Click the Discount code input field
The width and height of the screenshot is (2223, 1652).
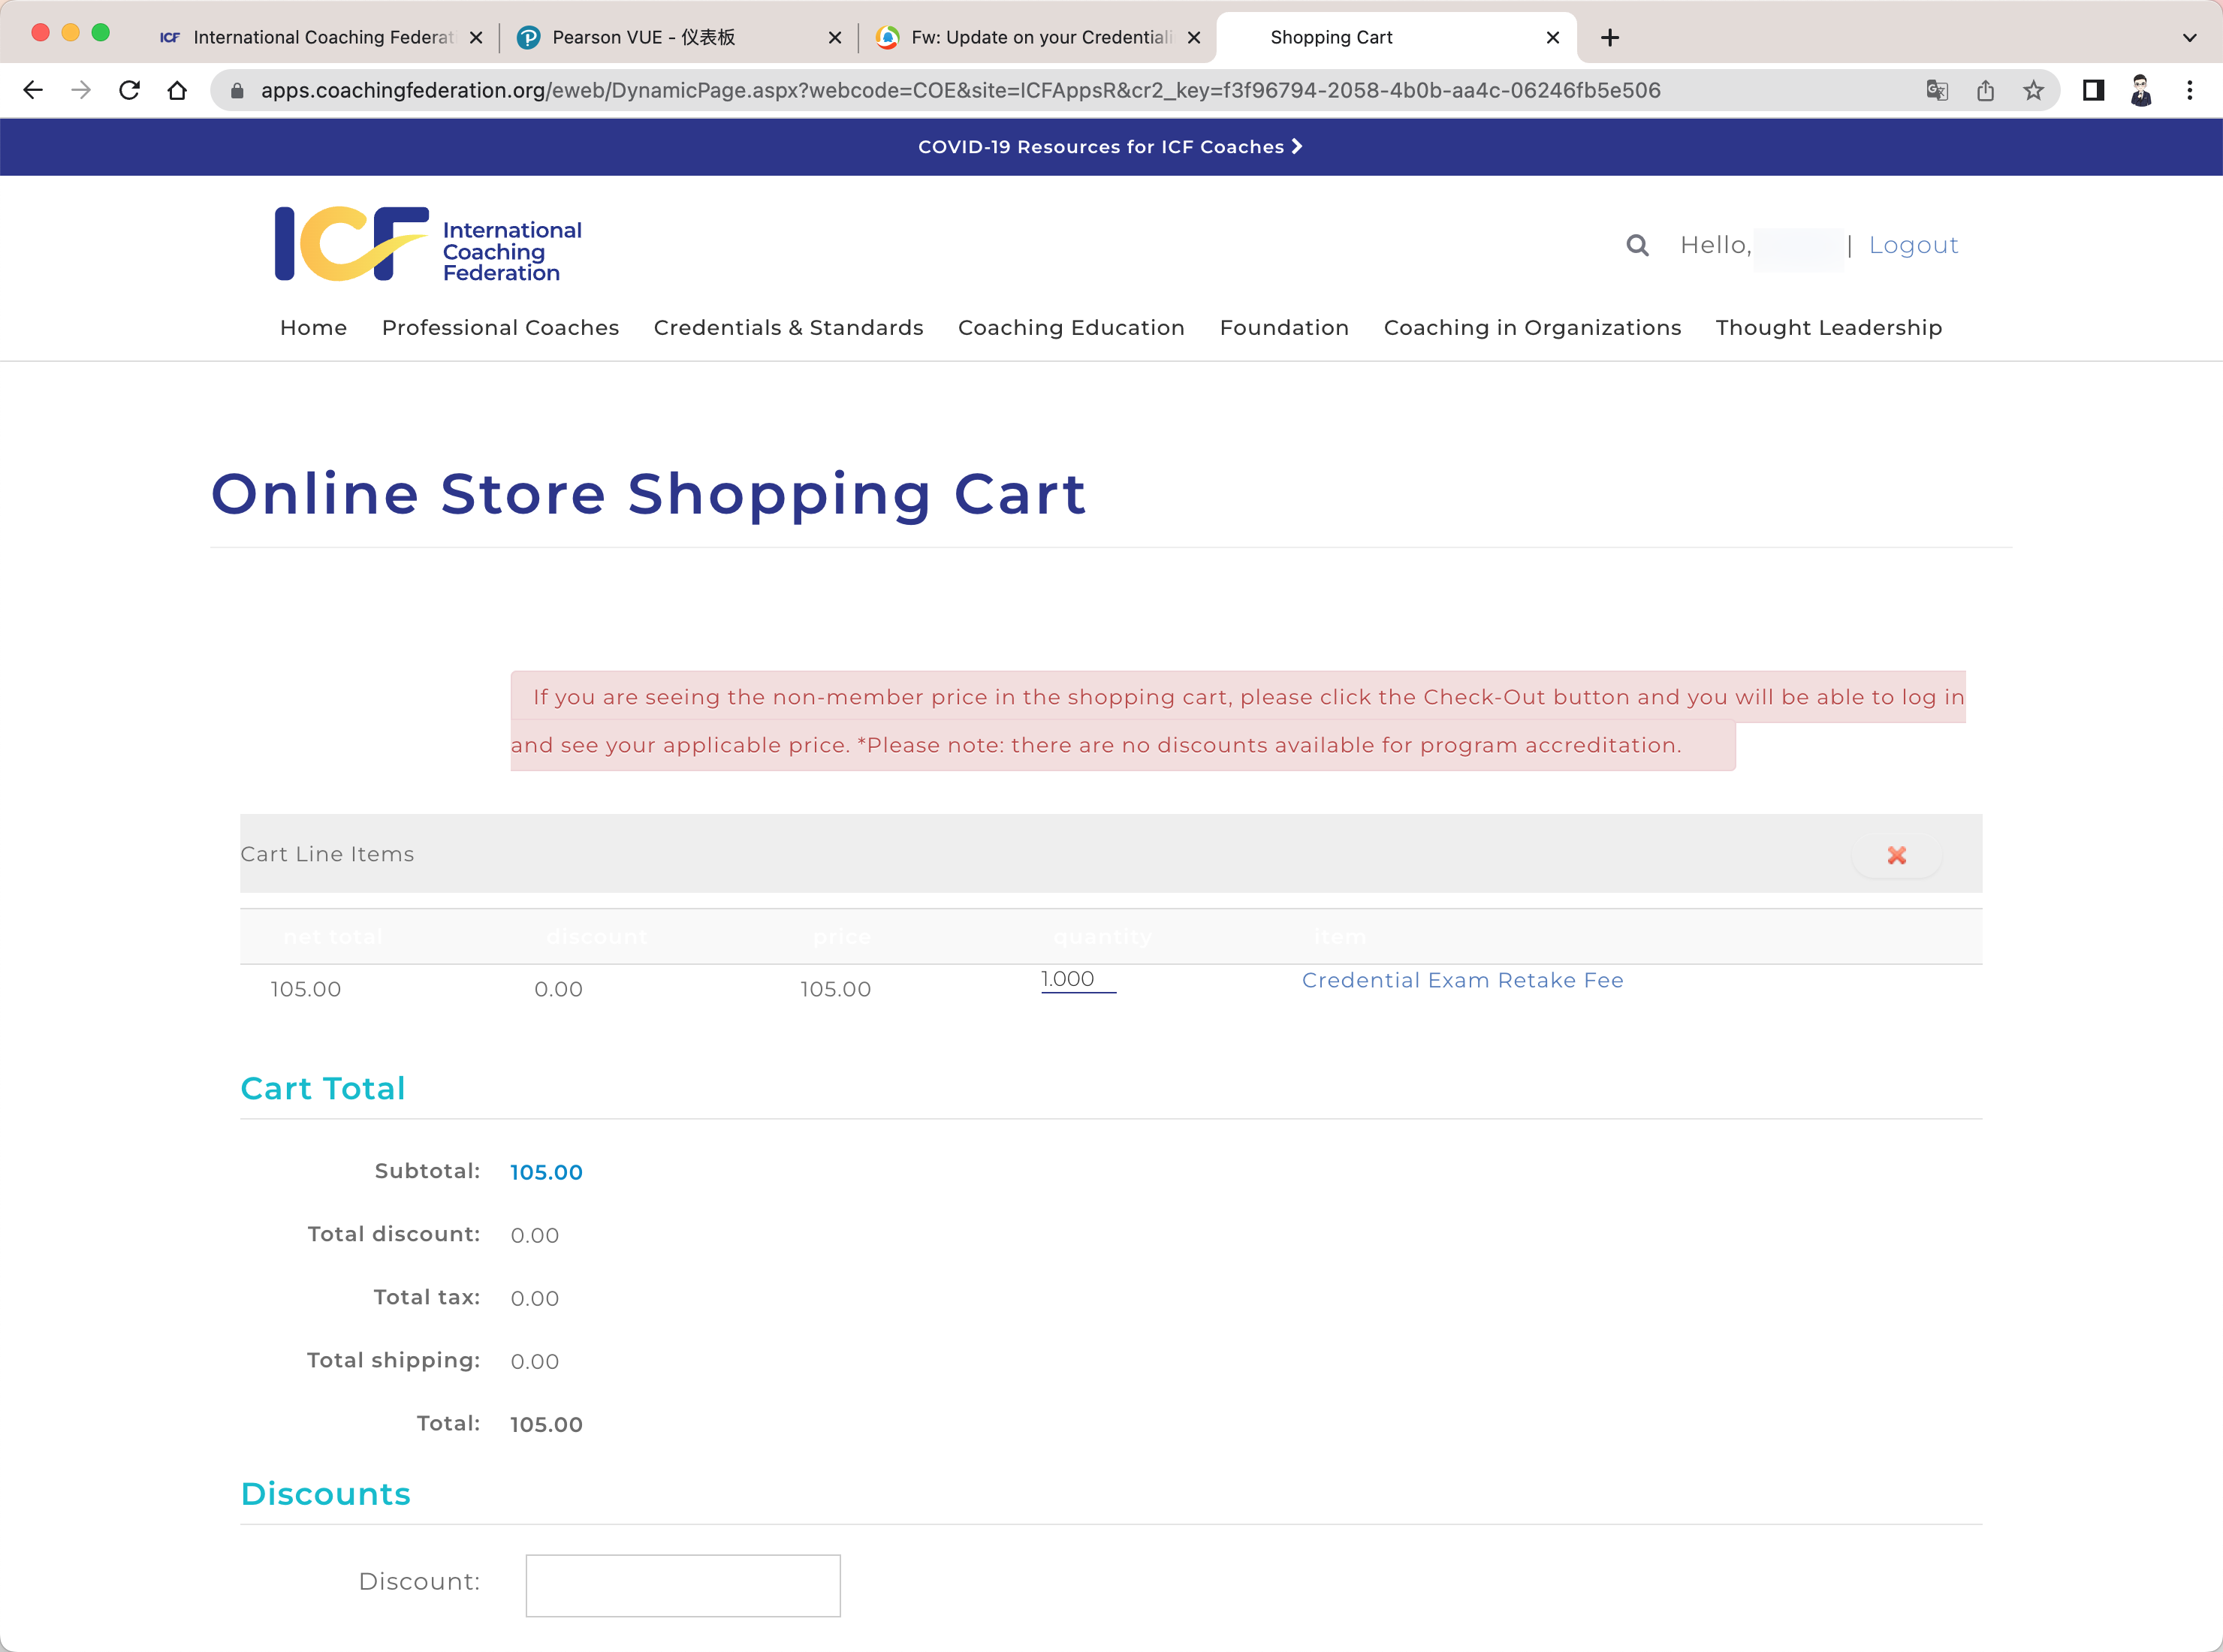tap(683, 1585)
